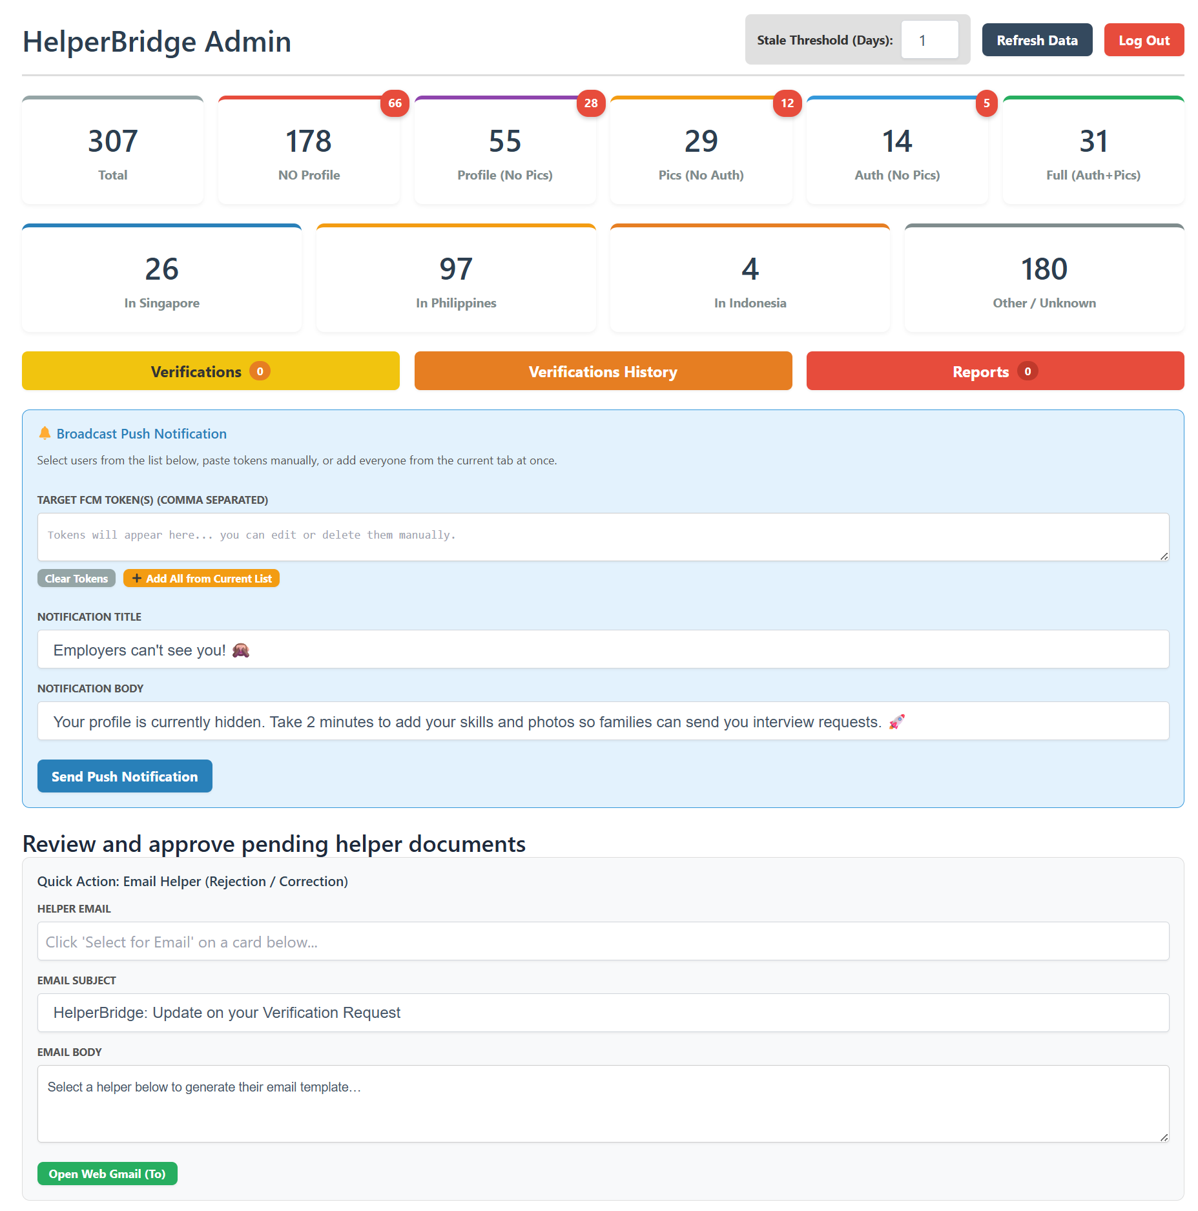Click Clear Tokens button
This screenshot has height=1211, width=1198.
coord(76,578)
